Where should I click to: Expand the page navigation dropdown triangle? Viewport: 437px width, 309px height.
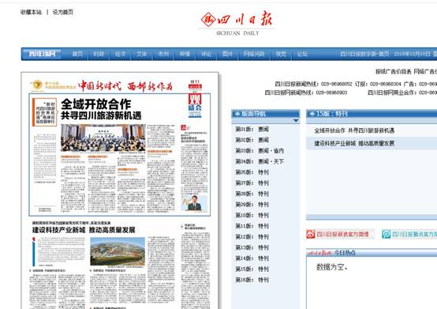point(296,121)
